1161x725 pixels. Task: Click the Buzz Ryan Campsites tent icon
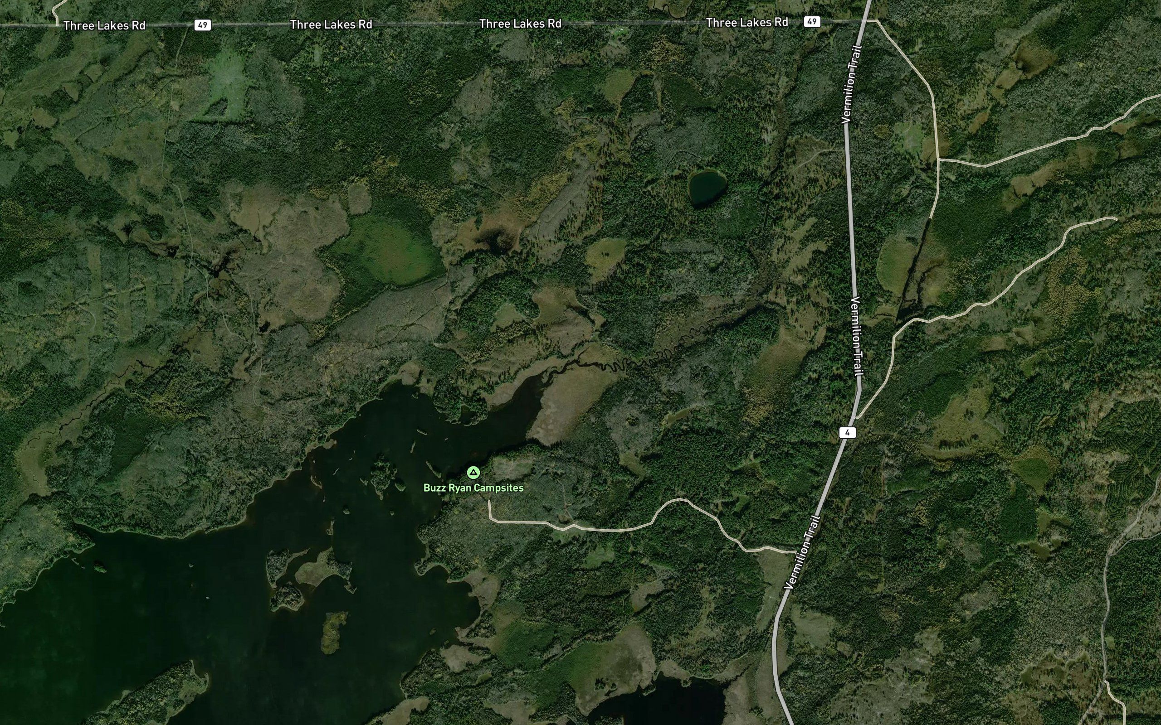click(473, 473)
